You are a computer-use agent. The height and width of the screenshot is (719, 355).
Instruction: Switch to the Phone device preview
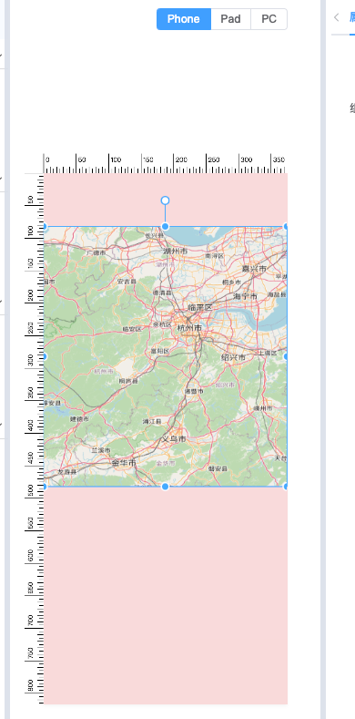click(184, 19)
